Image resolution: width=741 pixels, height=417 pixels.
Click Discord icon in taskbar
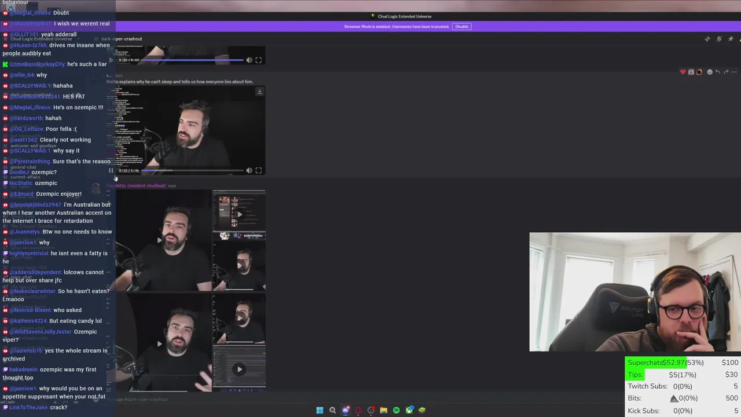[346, 410]
